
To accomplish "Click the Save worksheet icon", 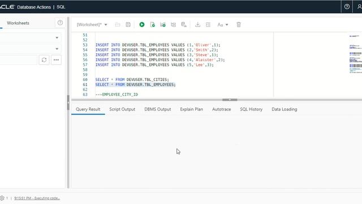I will point(128,24).
